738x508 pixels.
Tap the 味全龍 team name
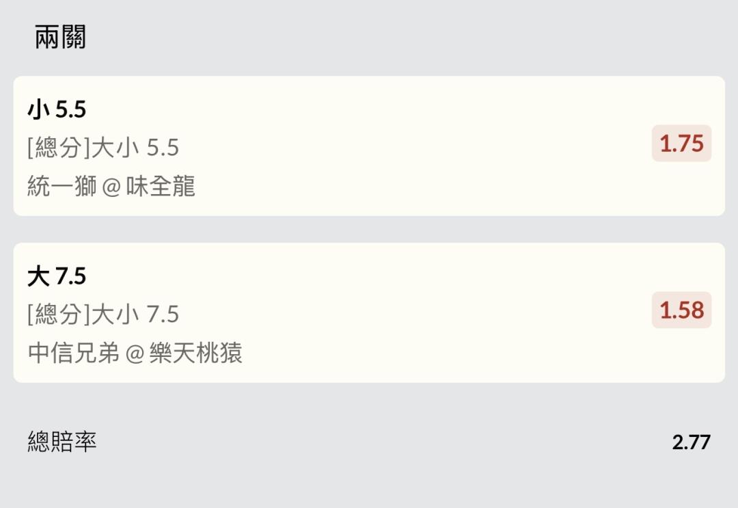tap(161, 186)
